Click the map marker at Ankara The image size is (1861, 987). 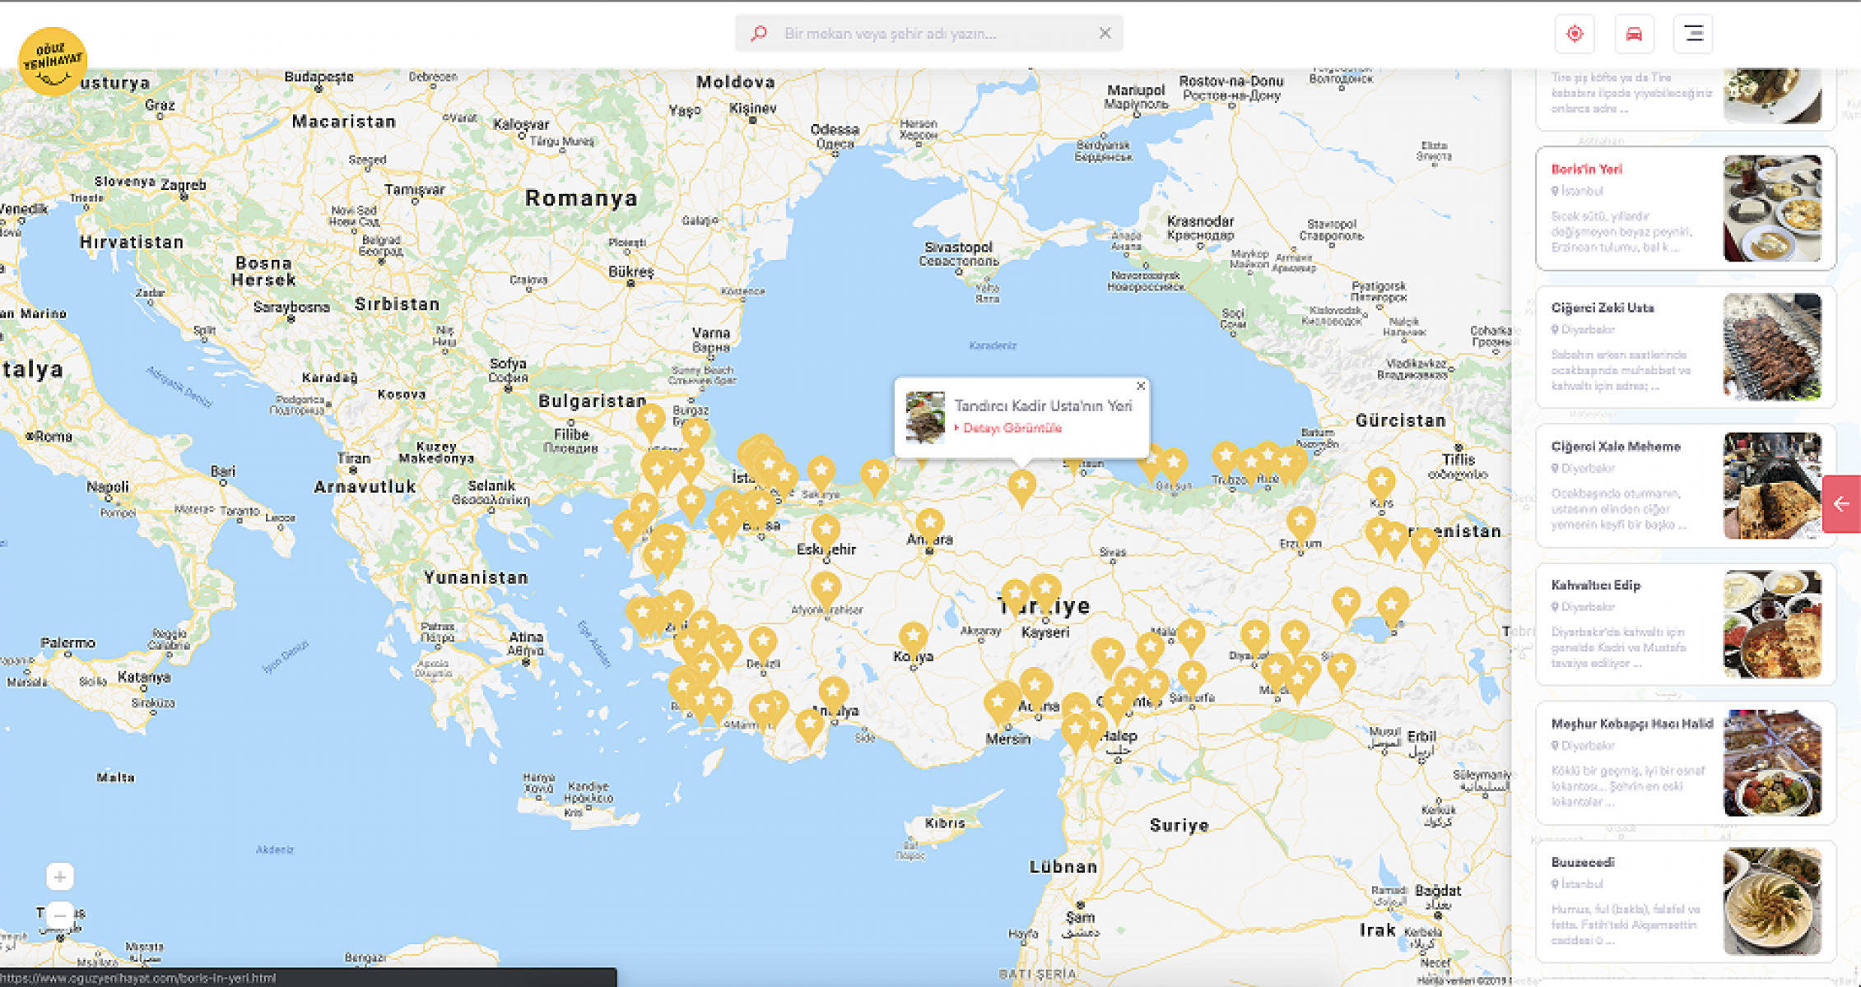tap(929, 523)
